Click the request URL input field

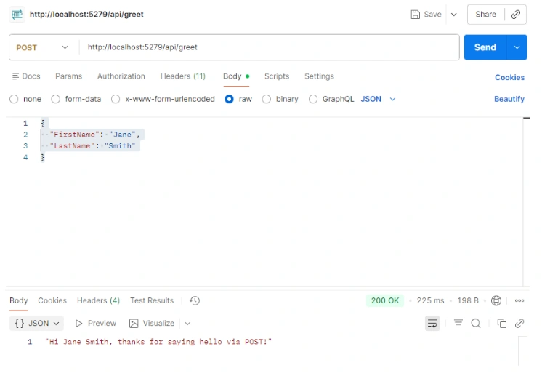tap(269, 47)
